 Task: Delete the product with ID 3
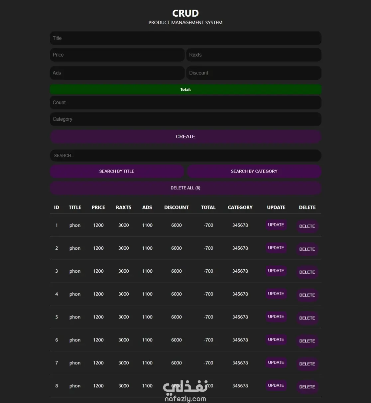307,272
